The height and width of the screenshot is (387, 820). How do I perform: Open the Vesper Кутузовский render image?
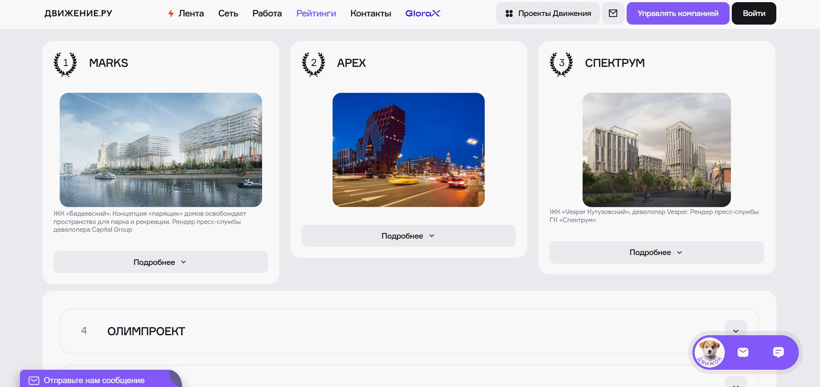tap(657, 150)
